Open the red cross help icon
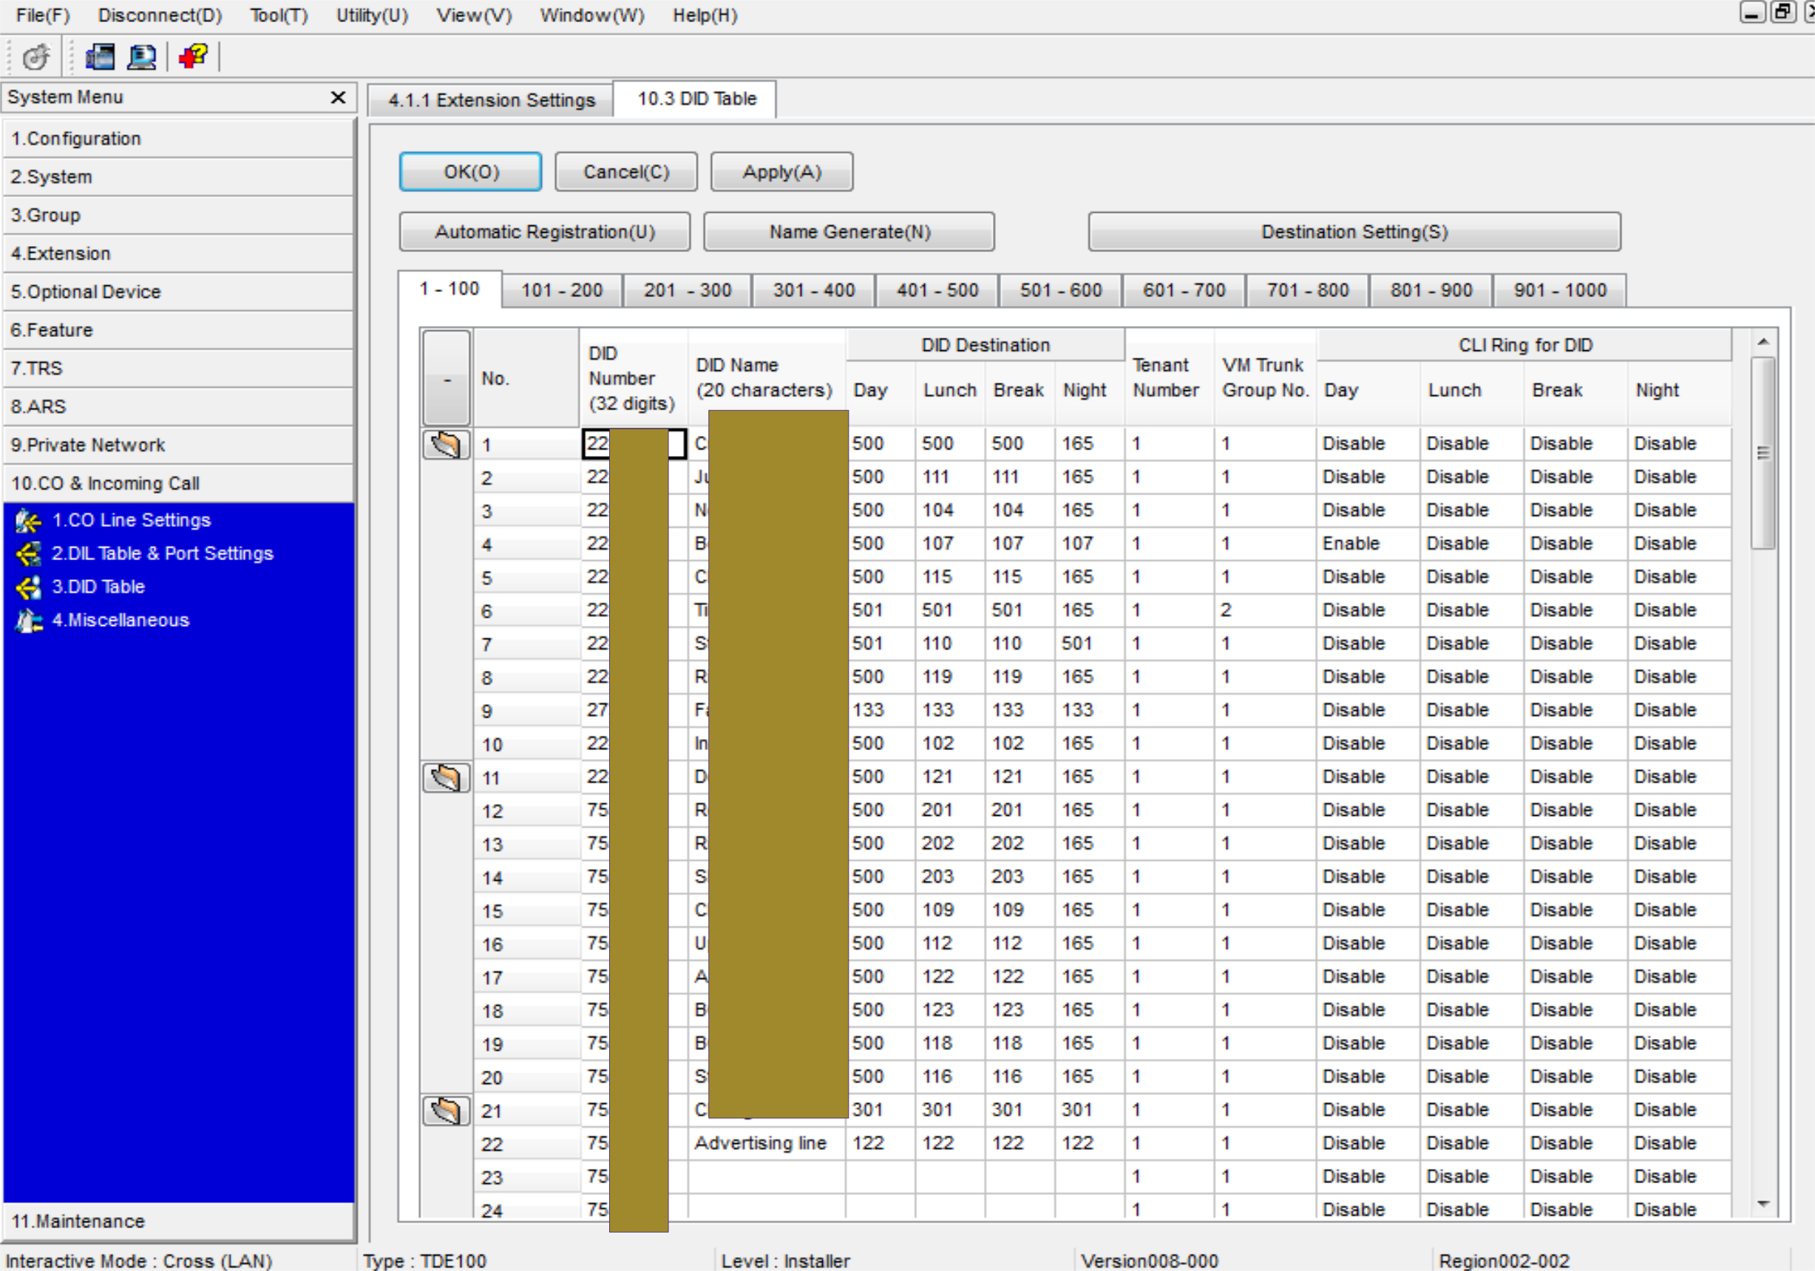This screenshot has height=1271, width=1815. point(192,57)
